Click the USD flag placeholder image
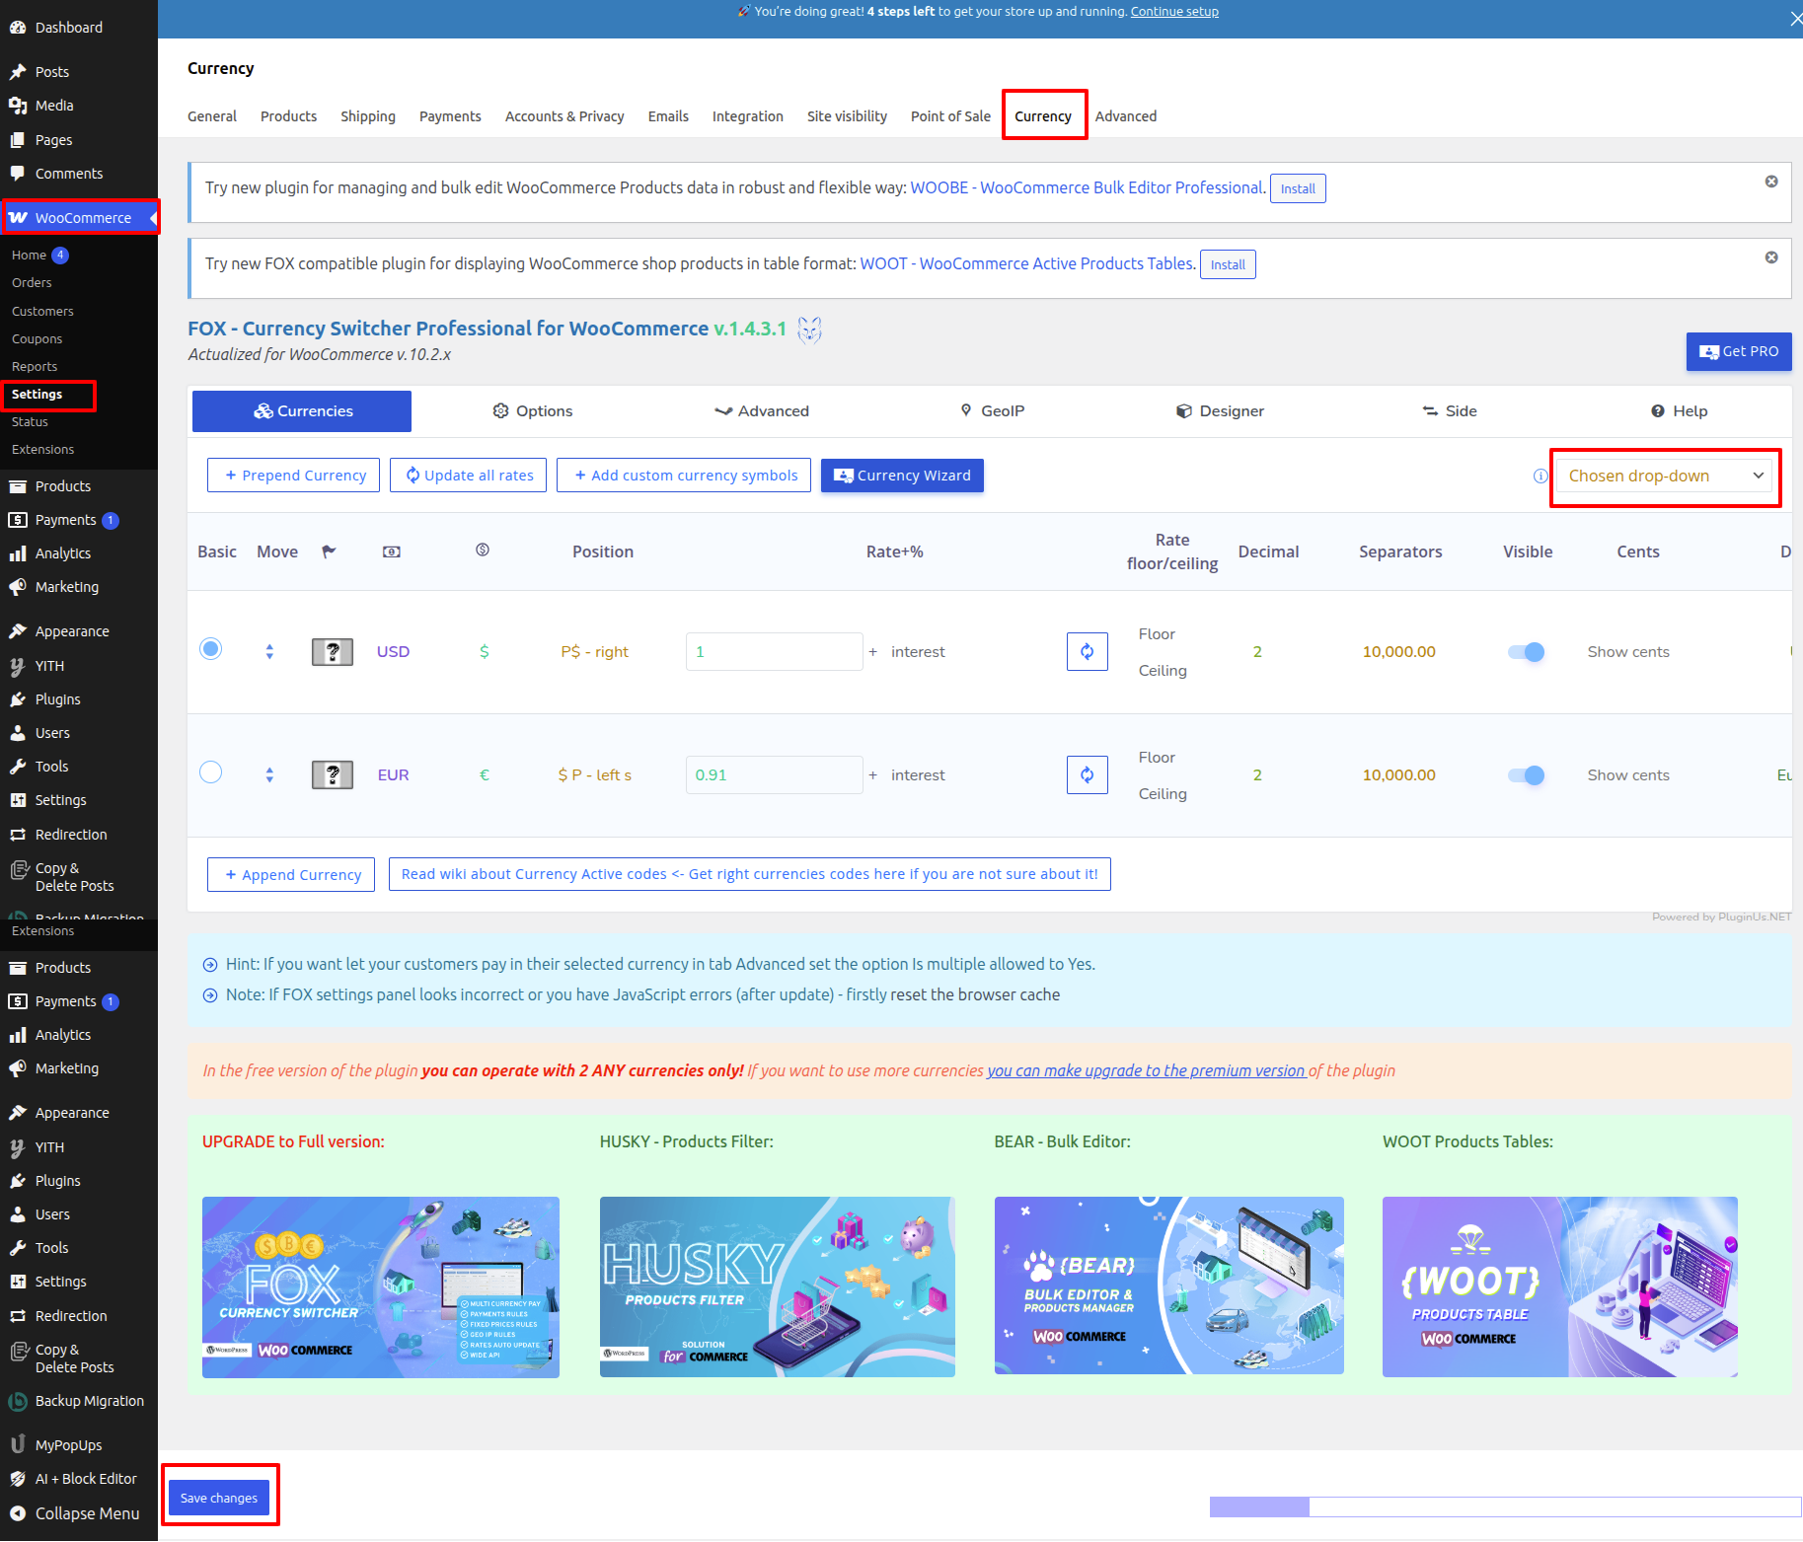This screenshot has height=1542, width=1803. coord(333,651)
